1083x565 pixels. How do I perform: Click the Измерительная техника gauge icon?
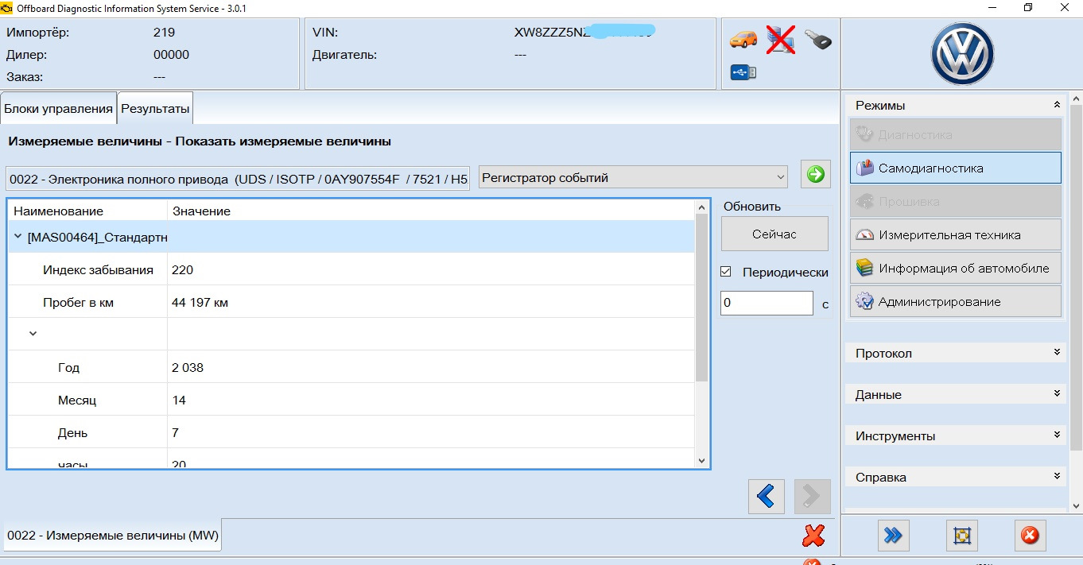[x=864, y=234]
